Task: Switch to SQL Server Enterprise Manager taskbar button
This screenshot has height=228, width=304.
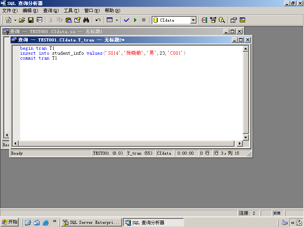Action: pos(91,222)
